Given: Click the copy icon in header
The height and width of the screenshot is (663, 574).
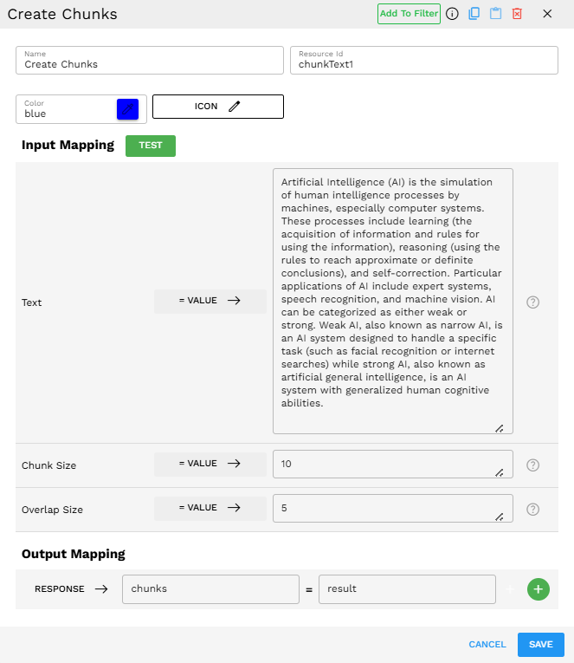Looking at the screenshot, I should pyautogui.click(x=474, y=14).
